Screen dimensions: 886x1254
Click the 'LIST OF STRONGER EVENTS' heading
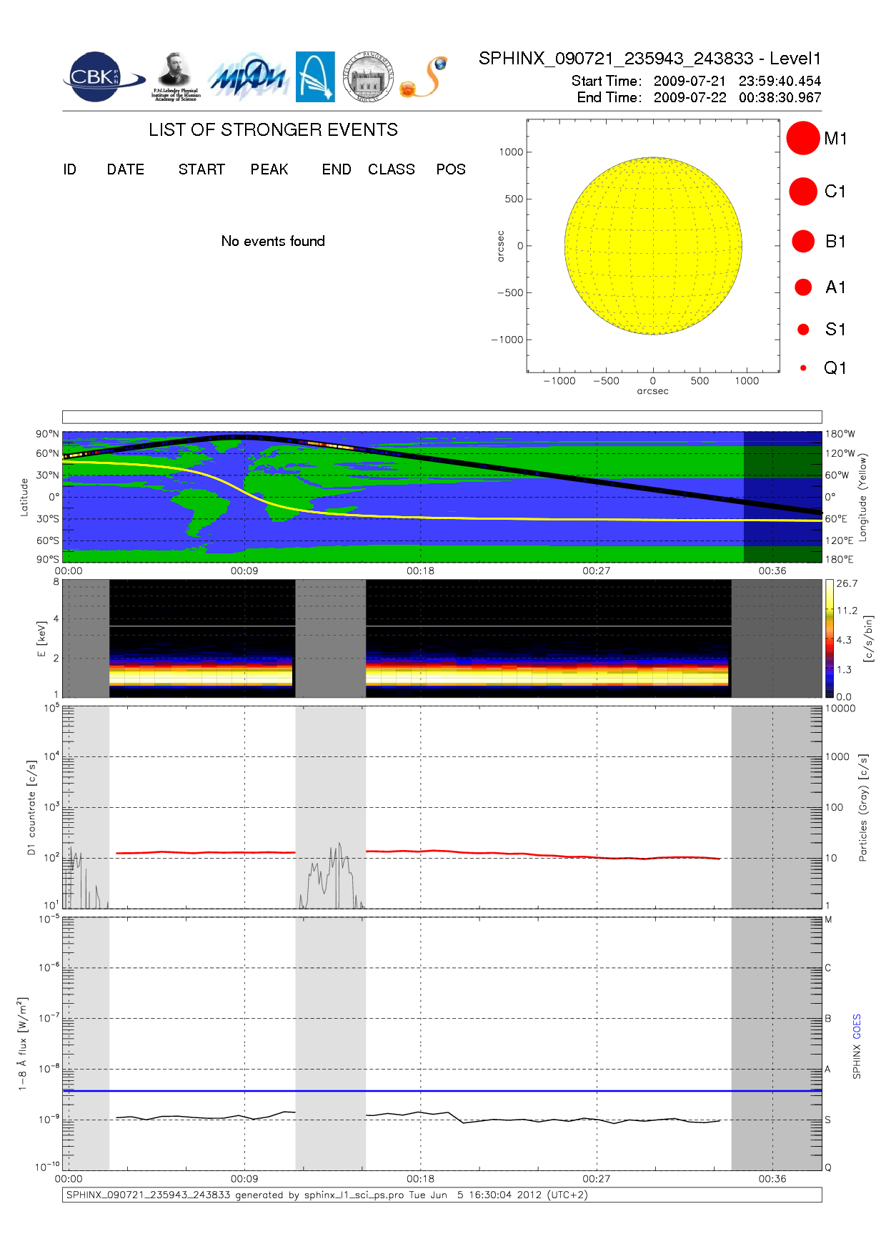273,130
